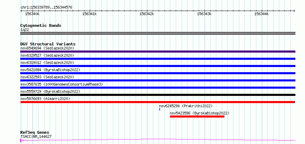Screen dimensions: 305x144
Task: Open variant label nsv6329527 (Sedlazeck2020)
Action: [47, 55]
